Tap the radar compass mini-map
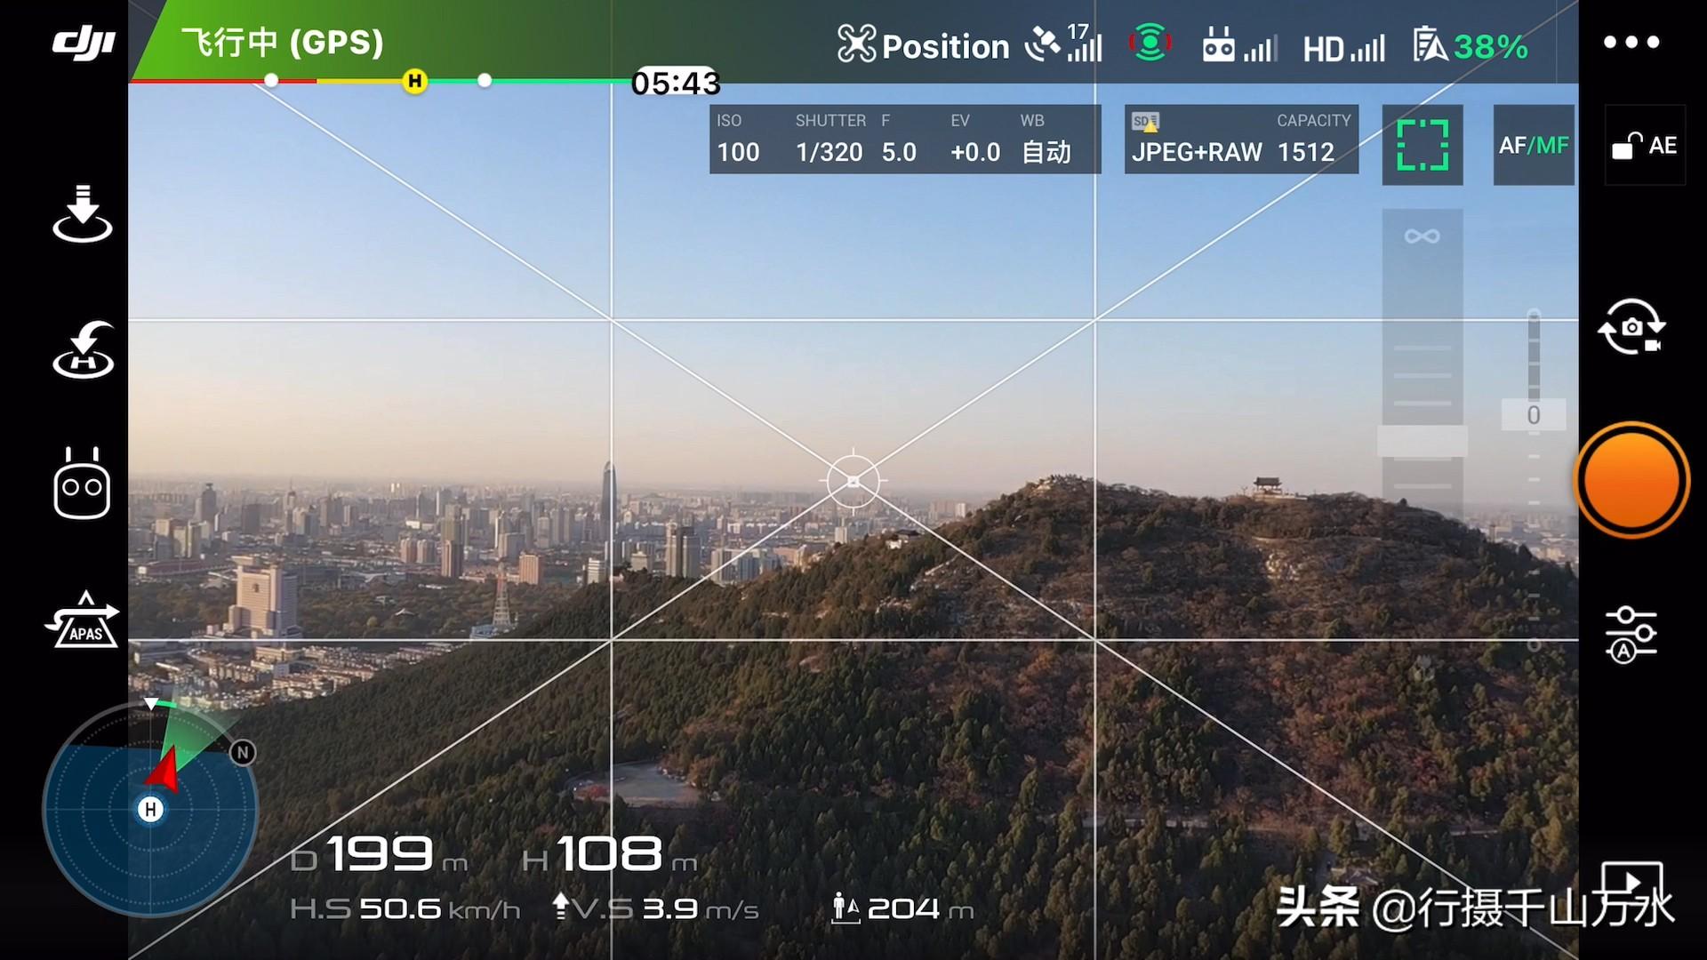This screenshot has height=960, width=1707. (x=150, y=809)
